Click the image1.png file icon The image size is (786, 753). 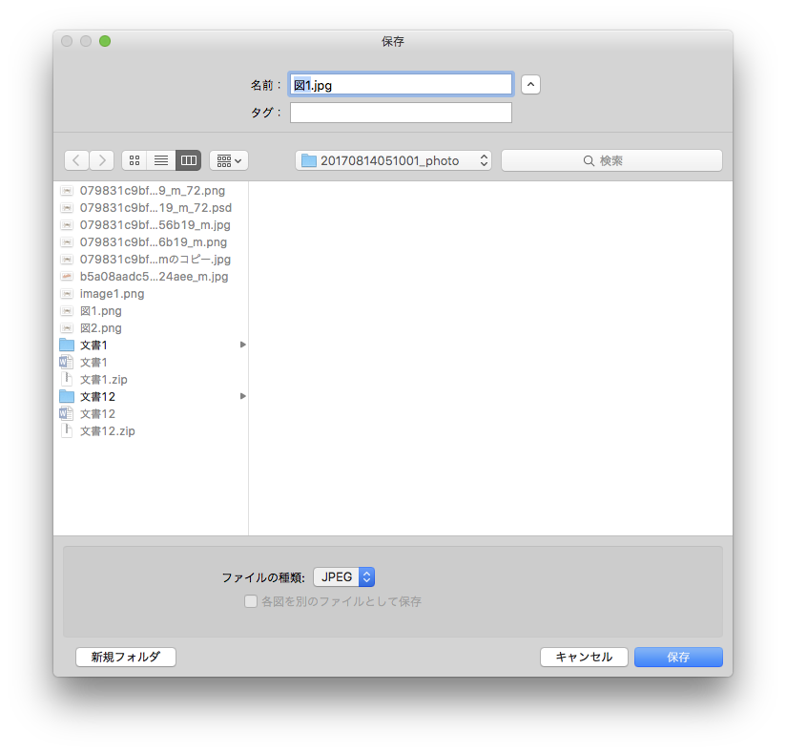point(67,294)
